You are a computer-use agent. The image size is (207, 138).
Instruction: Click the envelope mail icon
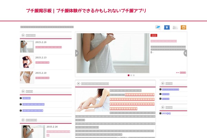coord(175,28)
